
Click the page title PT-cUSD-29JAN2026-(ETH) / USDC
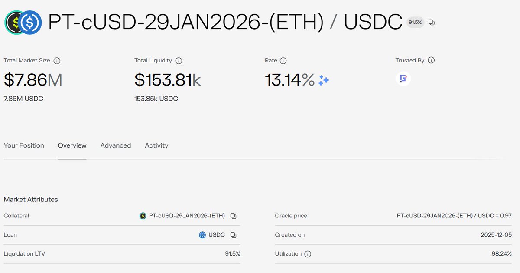click(225, 22)
